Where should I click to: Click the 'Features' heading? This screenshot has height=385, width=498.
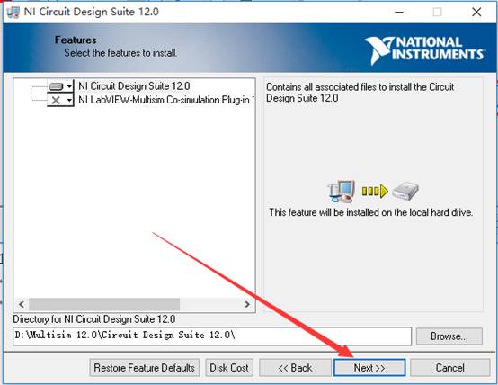pyautogui.click(x=76, y=40)
